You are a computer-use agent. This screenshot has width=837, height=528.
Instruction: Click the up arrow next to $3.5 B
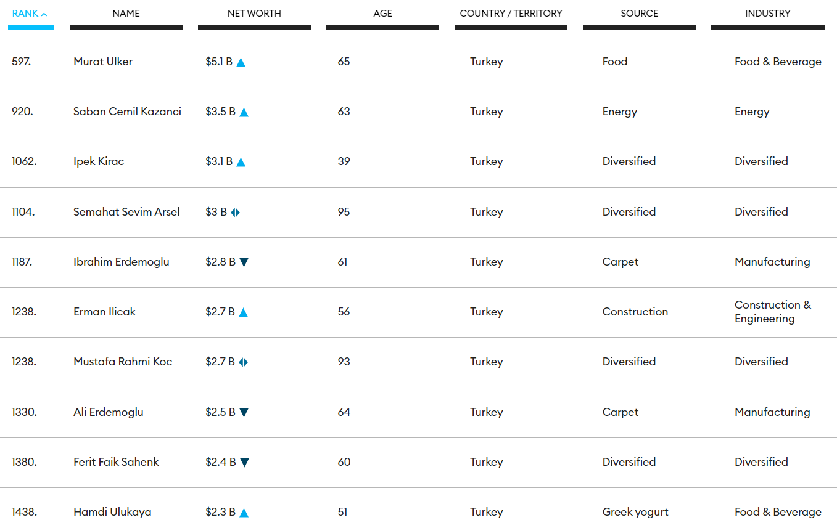[x=244, y=112]
